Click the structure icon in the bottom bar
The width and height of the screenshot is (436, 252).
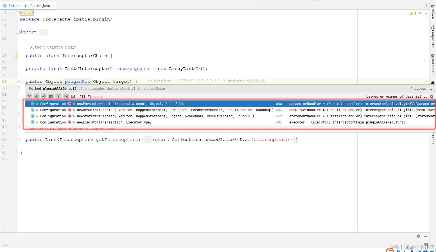(6, 244)
